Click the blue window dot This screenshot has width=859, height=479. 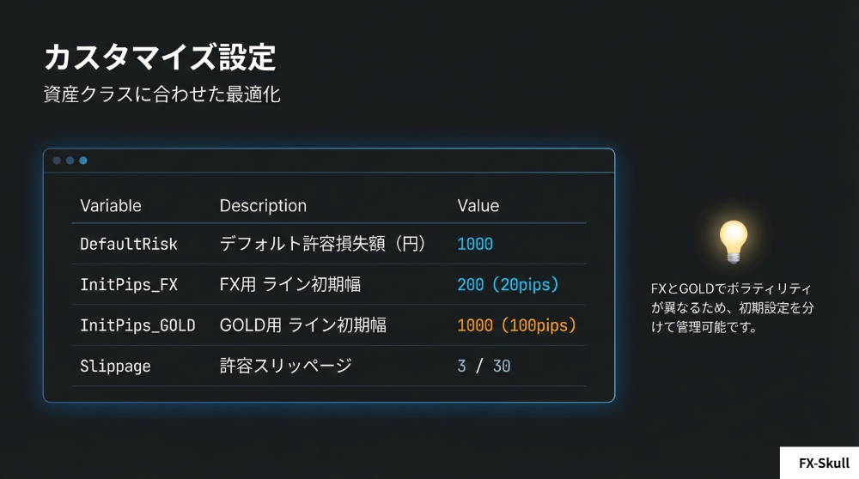[83, 161]
